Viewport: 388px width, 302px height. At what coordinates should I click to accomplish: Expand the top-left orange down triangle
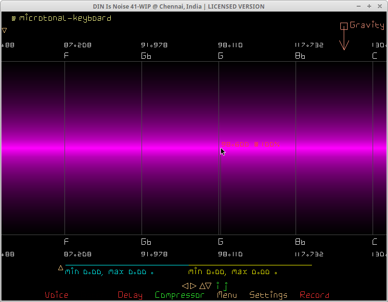click(x=4, y=30)
